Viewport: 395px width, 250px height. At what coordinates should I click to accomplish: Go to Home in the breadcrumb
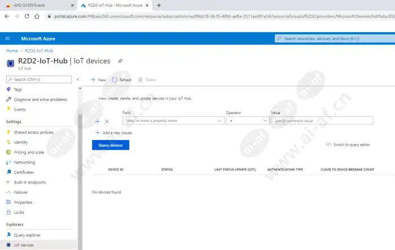[x=12, y=51]
